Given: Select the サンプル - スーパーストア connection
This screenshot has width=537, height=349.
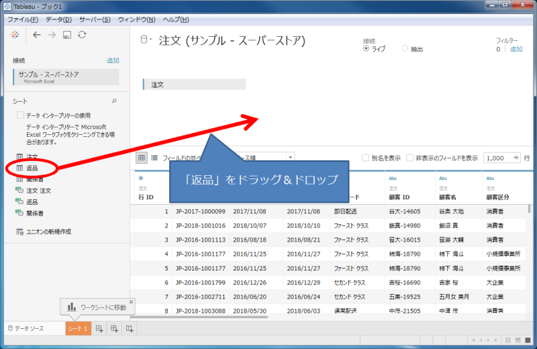Looking at the screenshot, I should point(66,77).
